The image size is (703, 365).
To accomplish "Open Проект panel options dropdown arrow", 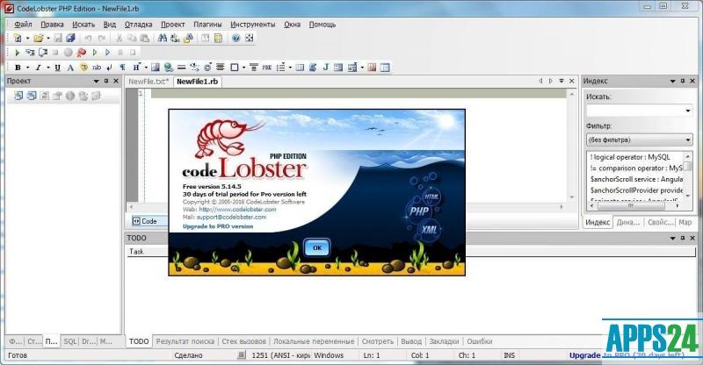I will coord(96,81).
